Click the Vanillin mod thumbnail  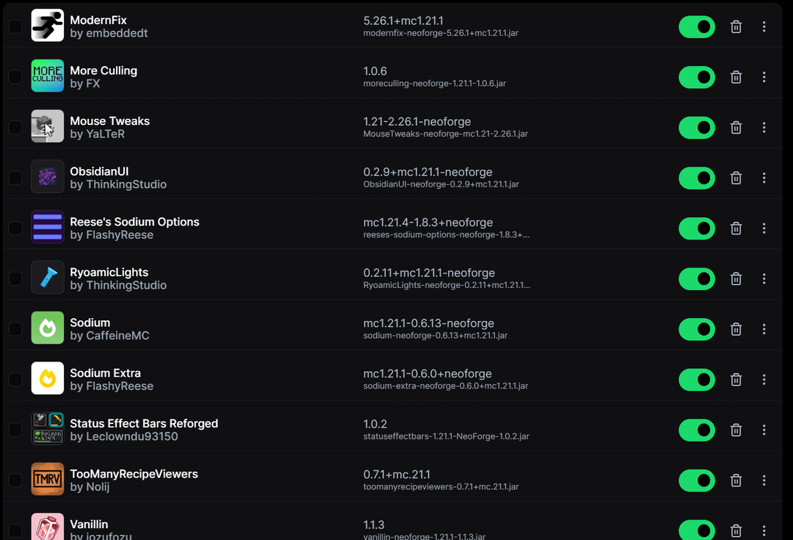tap(48, 528)
